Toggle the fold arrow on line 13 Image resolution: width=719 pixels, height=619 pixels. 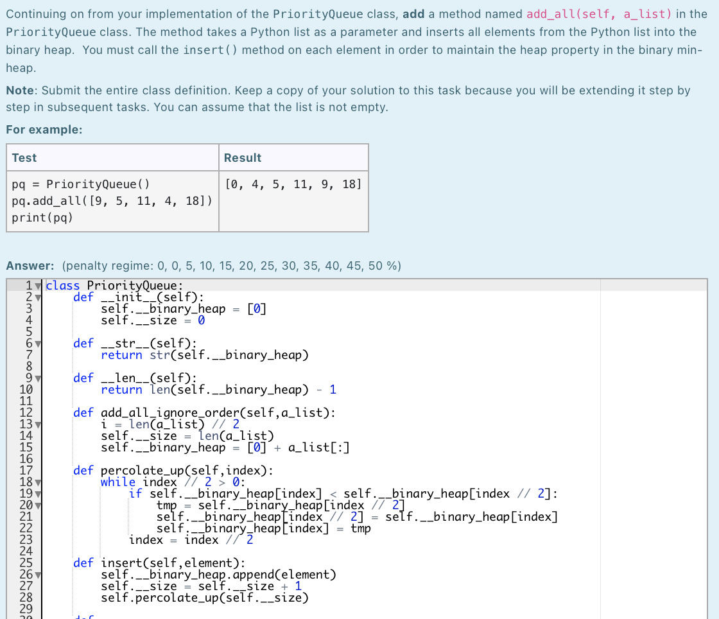coord(38,424)
